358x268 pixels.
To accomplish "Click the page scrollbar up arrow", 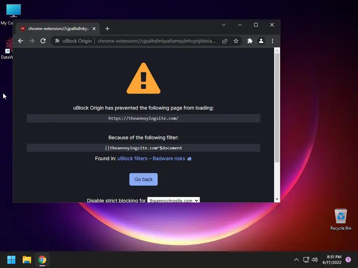I will point(277,51).
